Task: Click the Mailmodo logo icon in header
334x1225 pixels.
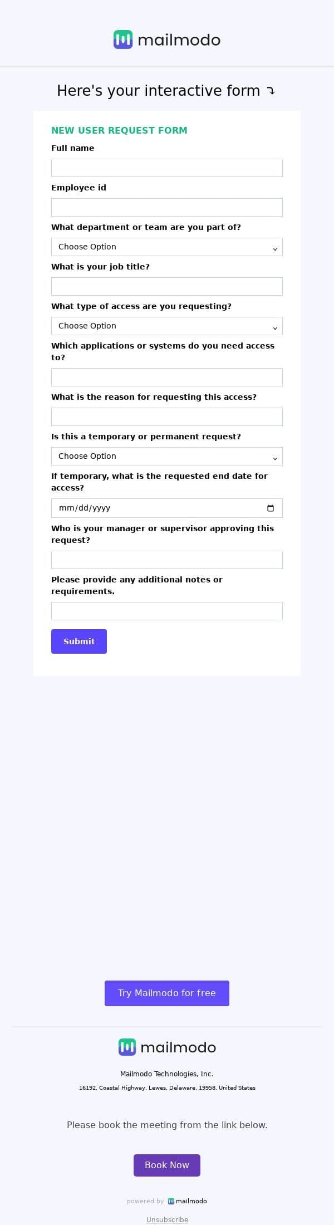Action: [123, 40]
